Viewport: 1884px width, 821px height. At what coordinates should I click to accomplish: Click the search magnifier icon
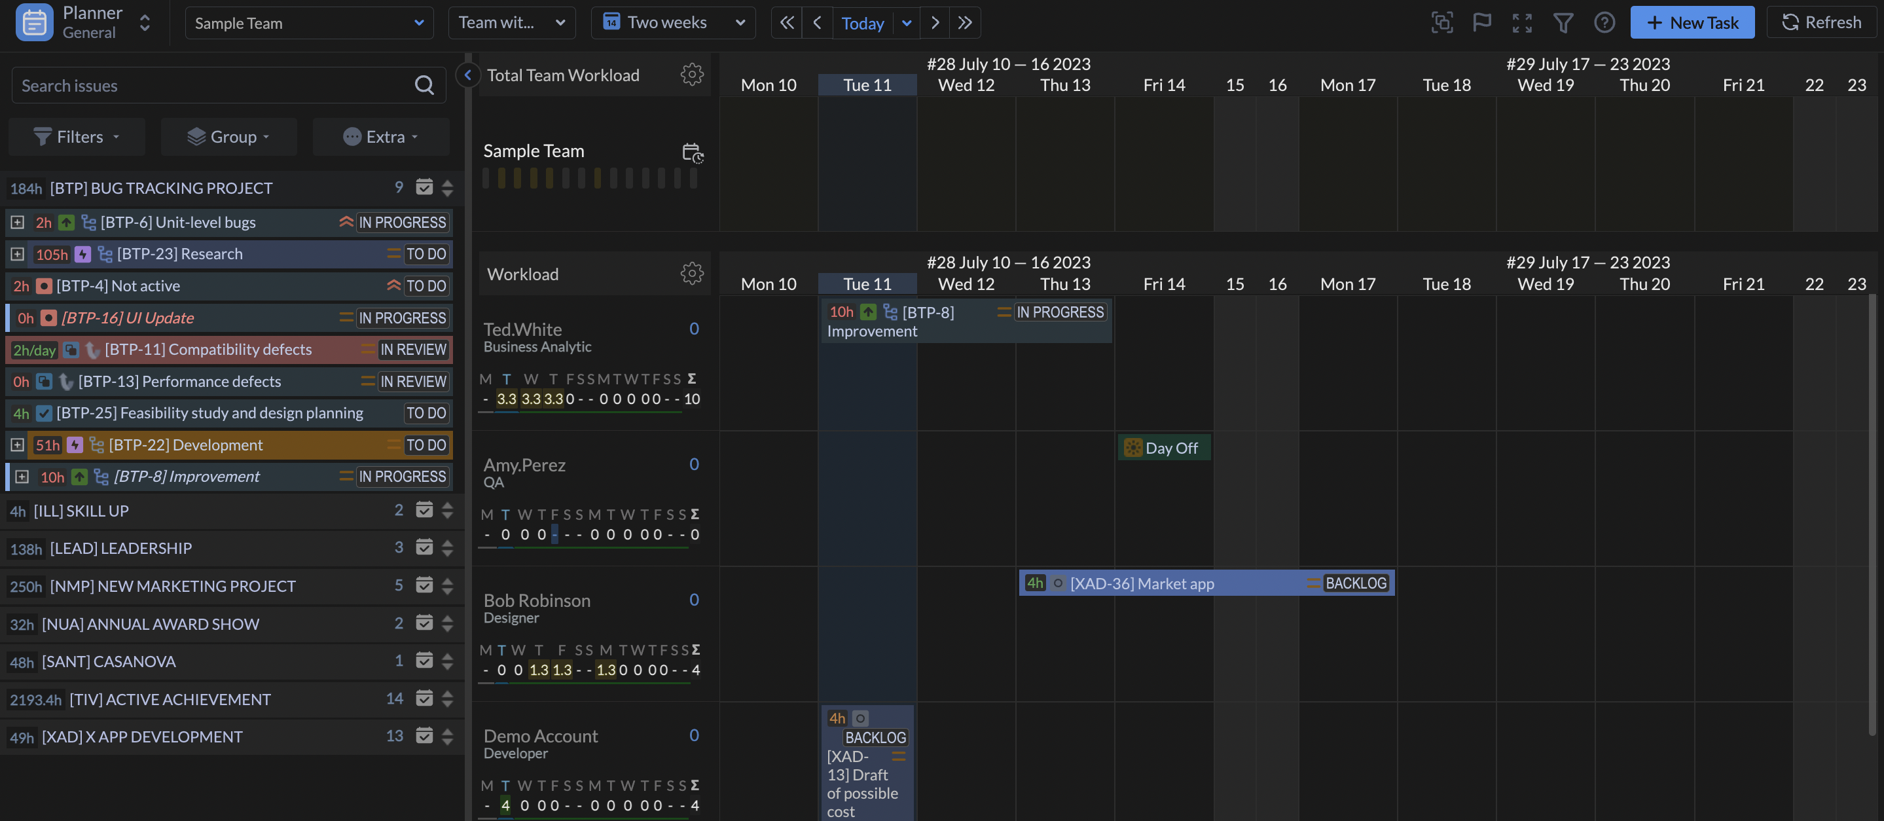point(424,86)
